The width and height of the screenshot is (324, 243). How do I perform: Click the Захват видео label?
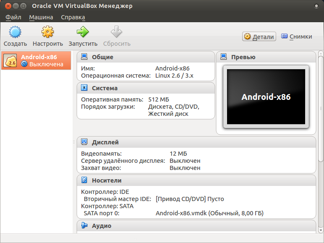(x=101, y=168)
